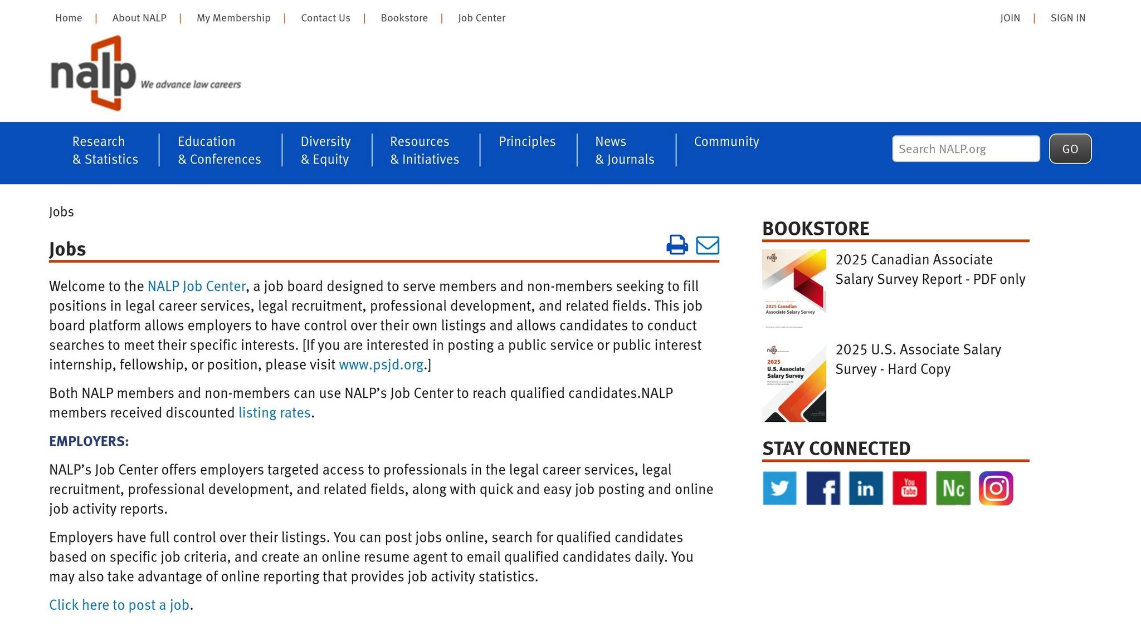Viewport: 1141px width, 641px height.
Task: Click the printer icon to print page
Action: pyautogui.click(x=677, y=245)
